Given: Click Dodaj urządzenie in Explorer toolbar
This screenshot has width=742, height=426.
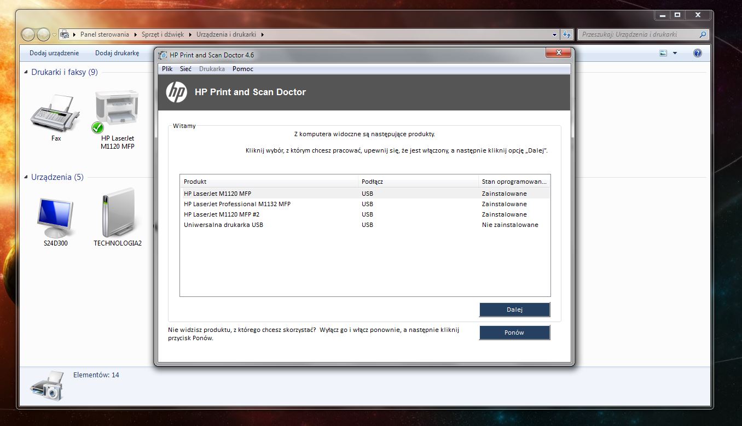Looking at the screenshot, I should pos(54,53).
